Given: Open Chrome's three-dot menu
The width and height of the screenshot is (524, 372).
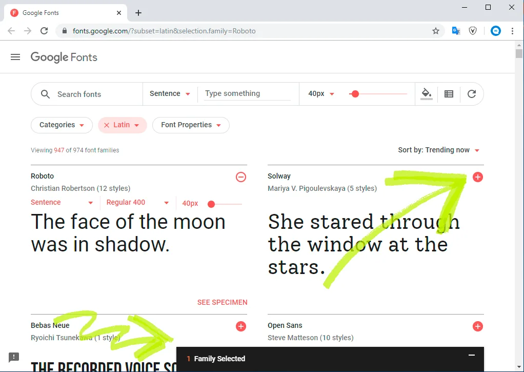Looking at the screenshot, I should 512,31.
